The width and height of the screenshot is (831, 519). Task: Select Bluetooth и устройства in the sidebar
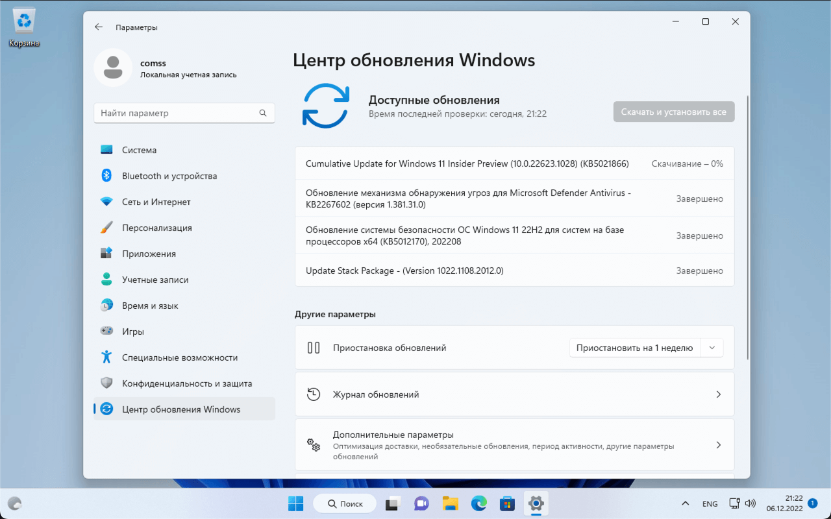[x=184, y=176]
